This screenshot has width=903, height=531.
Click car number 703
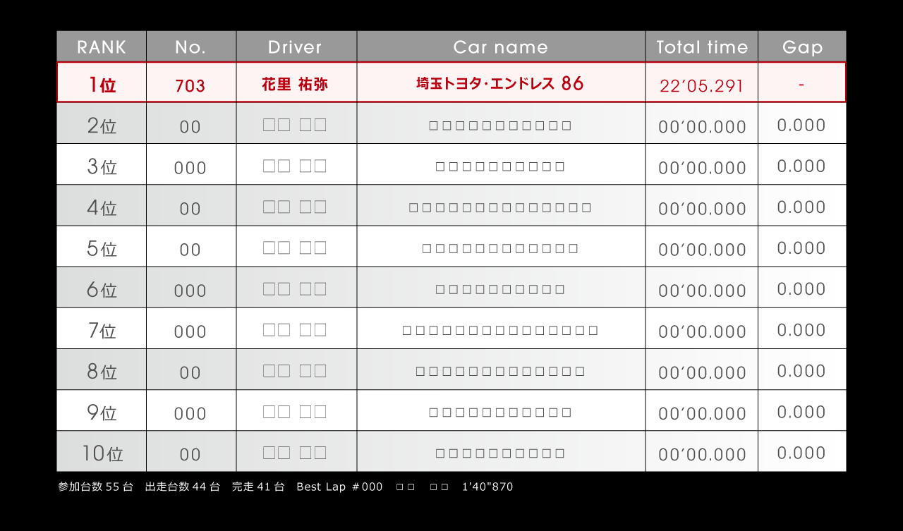190,86
